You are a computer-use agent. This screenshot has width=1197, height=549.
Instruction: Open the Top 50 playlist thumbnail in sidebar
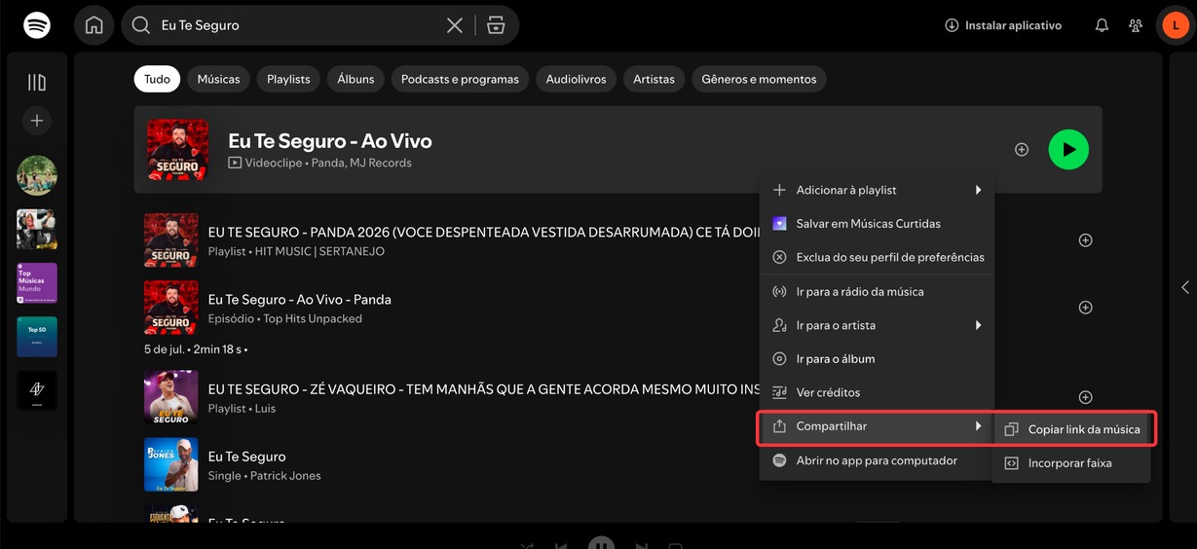[x=37, y=337]
